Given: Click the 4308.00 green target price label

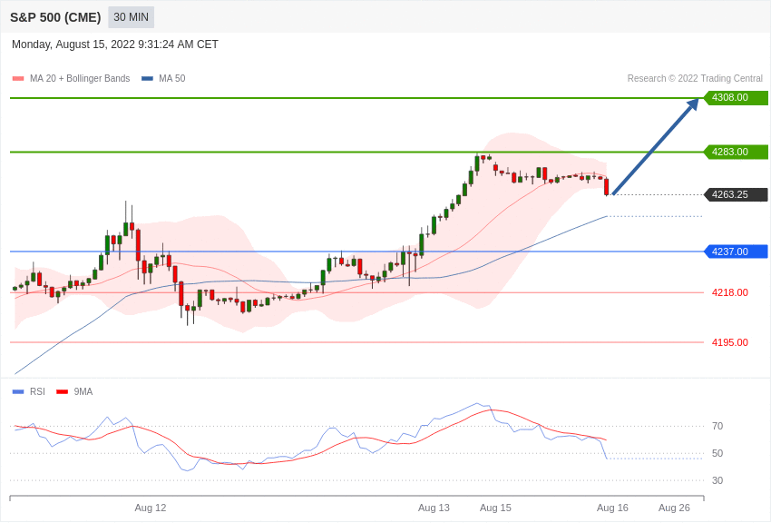Looking at the screenshot, I should click(737, 97).
